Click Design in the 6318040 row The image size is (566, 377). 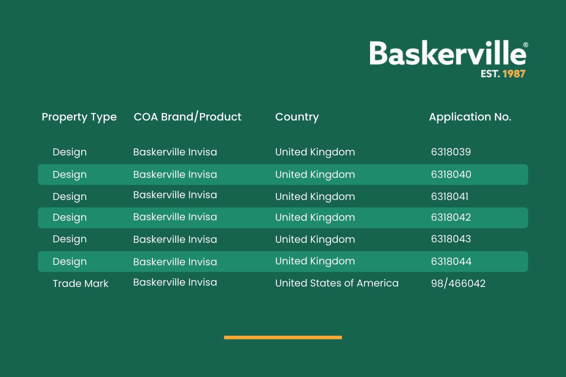coord(69,175)
